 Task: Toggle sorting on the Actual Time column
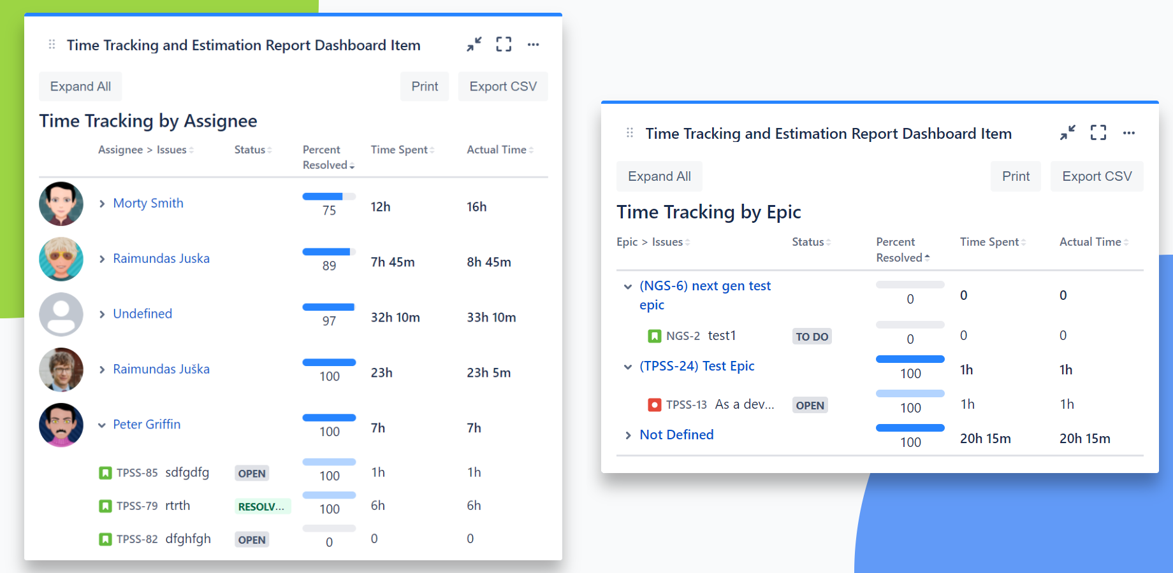click(x=532, y=149)
